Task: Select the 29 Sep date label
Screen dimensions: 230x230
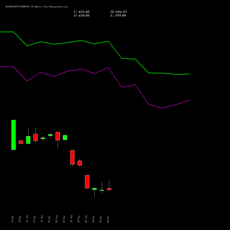Action: [x=93, y=219]
